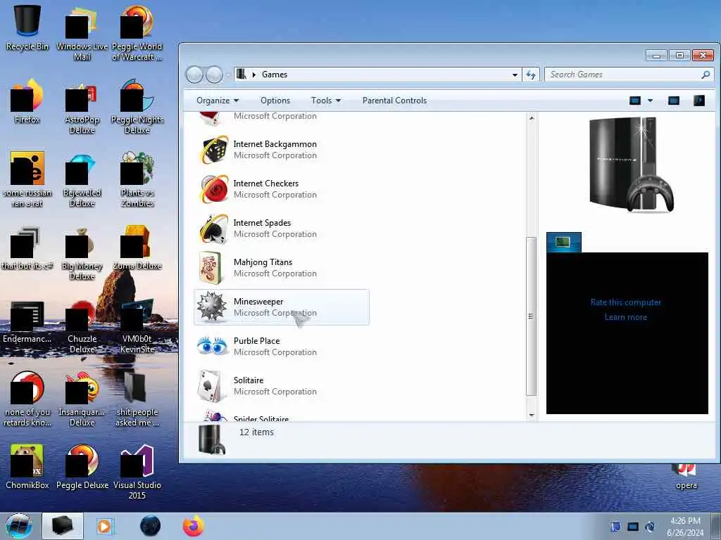Click Options in Games toolbar

click(x=275, y=101)
